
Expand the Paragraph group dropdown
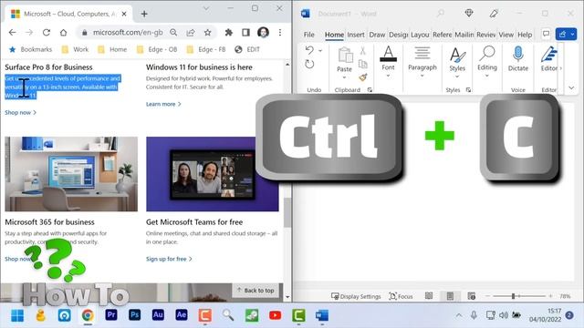(422, 76)
